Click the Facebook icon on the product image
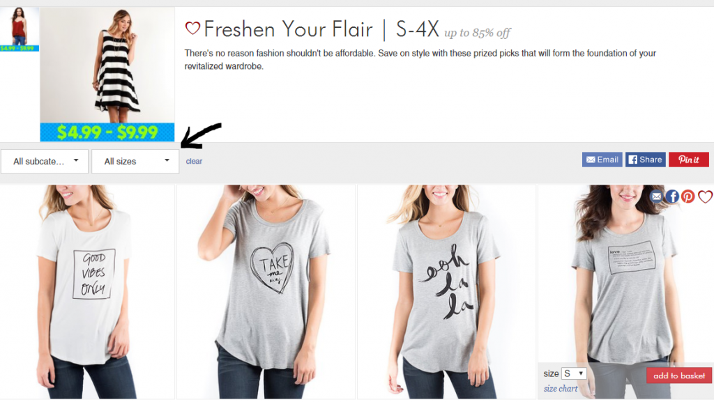 click(x=673, y=196)
